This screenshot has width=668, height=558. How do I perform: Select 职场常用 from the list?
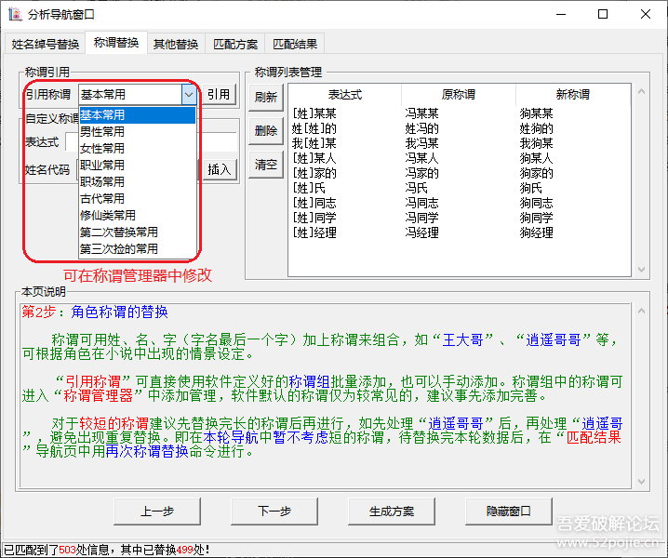tap(137, 182)
